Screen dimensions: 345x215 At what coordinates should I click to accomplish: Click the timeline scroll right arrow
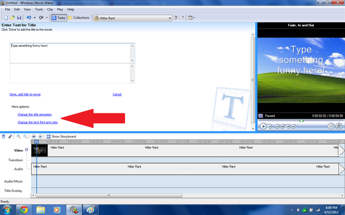[343, 195]
